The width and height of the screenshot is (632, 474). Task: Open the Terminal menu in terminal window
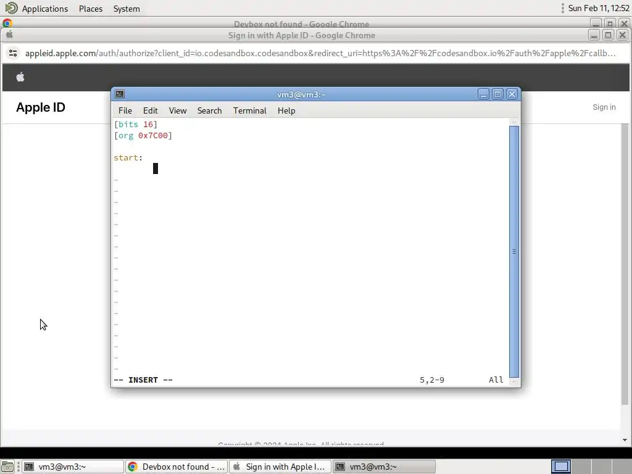(249, 110)
